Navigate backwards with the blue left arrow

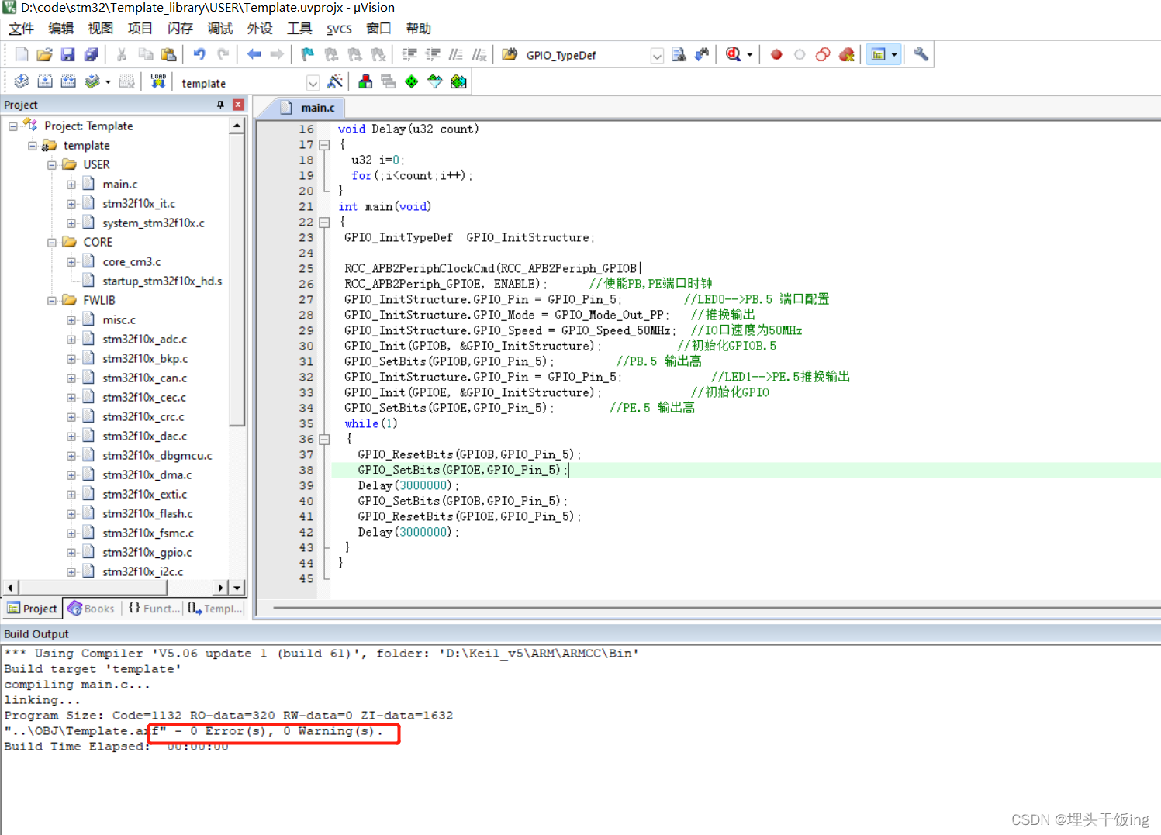pos(254,54)
